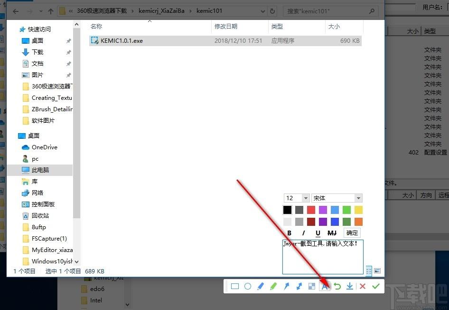
Task: Choose the blue pen tool
Action: [x=261, y=286]
